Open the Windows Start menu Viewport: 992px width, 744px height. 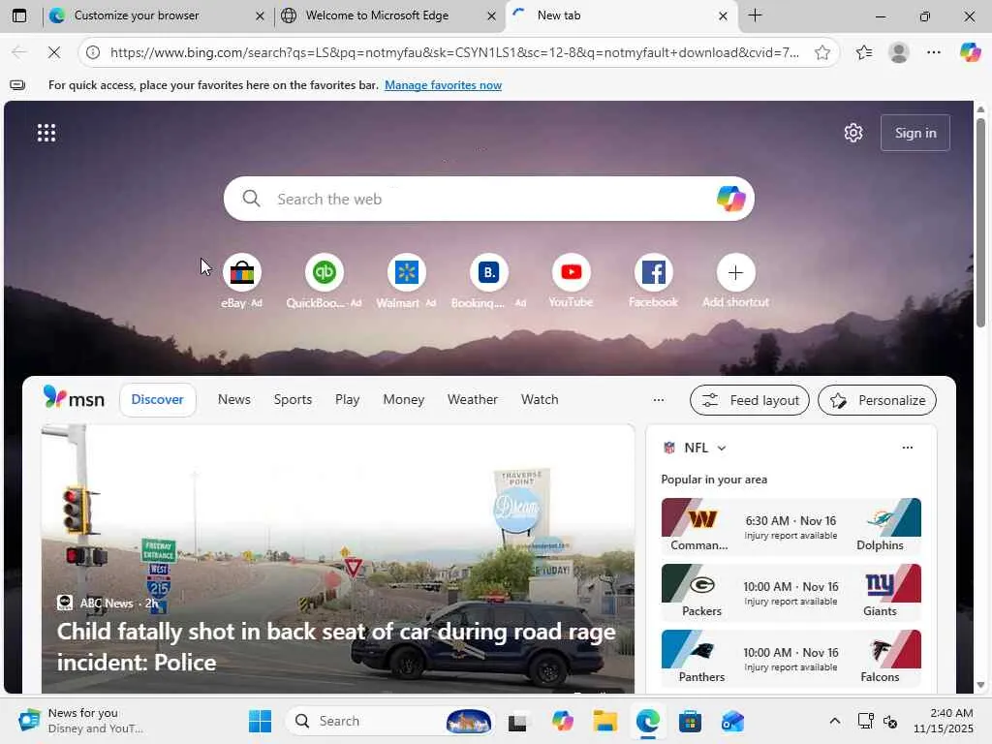260,721
